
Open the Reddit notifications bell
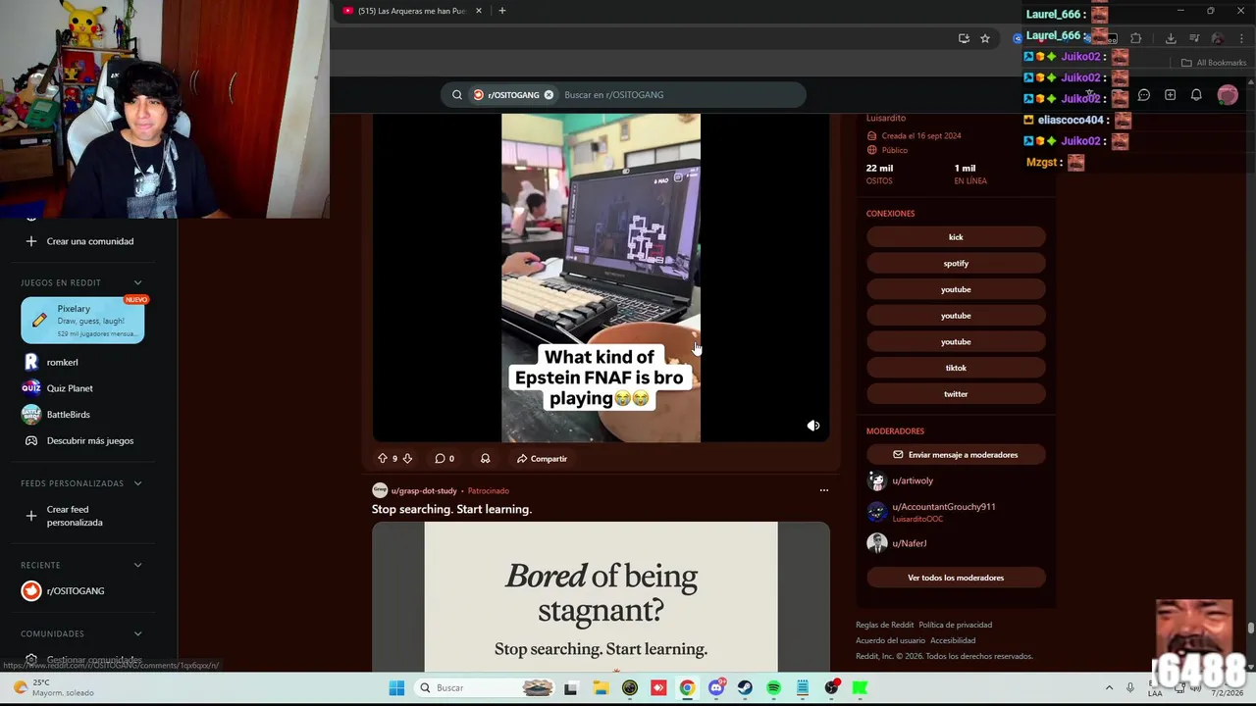click(x=1196, y=95)
